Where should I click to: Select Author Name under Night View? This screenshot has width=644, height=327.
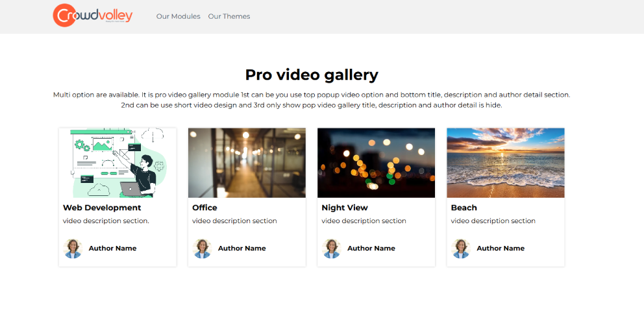[x=371, y=248]
